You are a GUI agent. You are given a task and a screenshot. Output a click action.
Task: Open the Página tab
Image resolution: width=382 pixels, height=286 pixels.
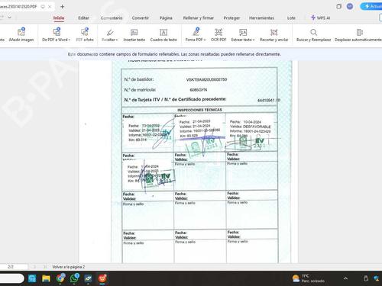(166, 18)
